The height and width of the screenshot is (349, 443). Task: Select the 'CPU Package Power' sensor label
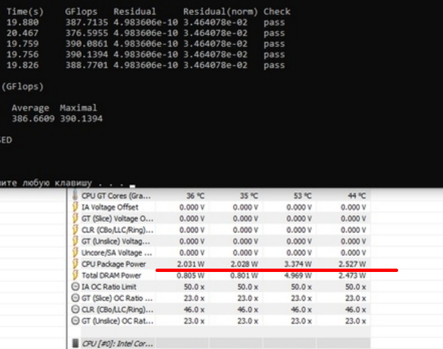click(x=113, y=264)
